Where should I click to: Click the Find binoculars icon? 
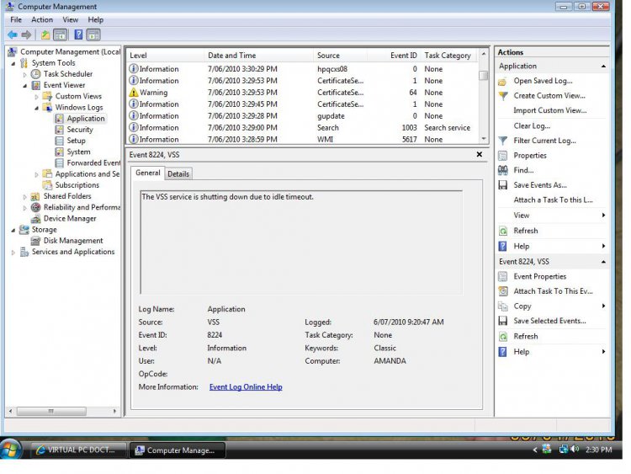[x=502, y=170]
